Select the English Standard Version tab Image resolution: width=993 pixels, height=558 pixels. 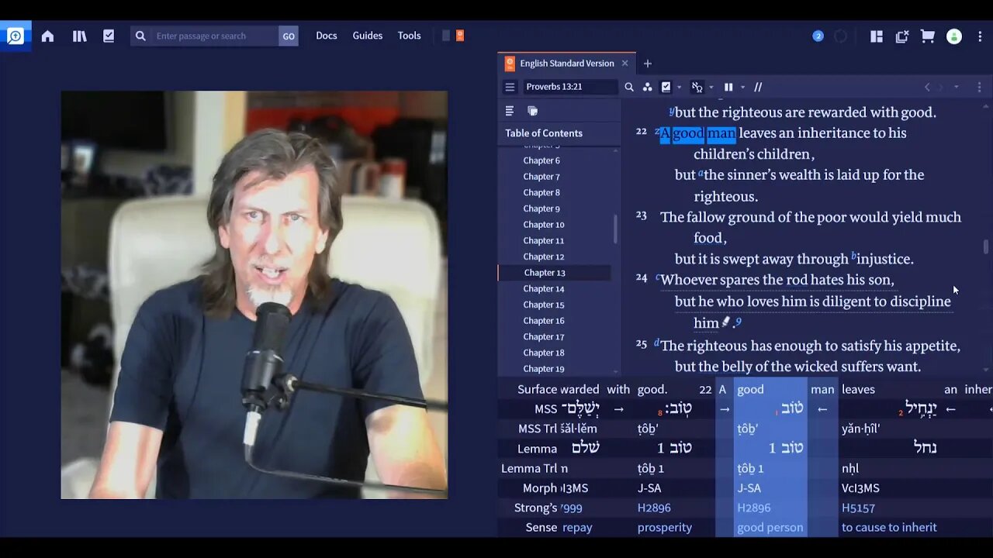point(566,64)
